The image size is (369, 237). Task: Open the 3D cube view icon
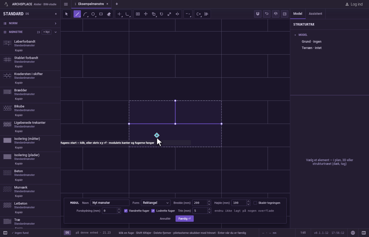pos(276,14)
